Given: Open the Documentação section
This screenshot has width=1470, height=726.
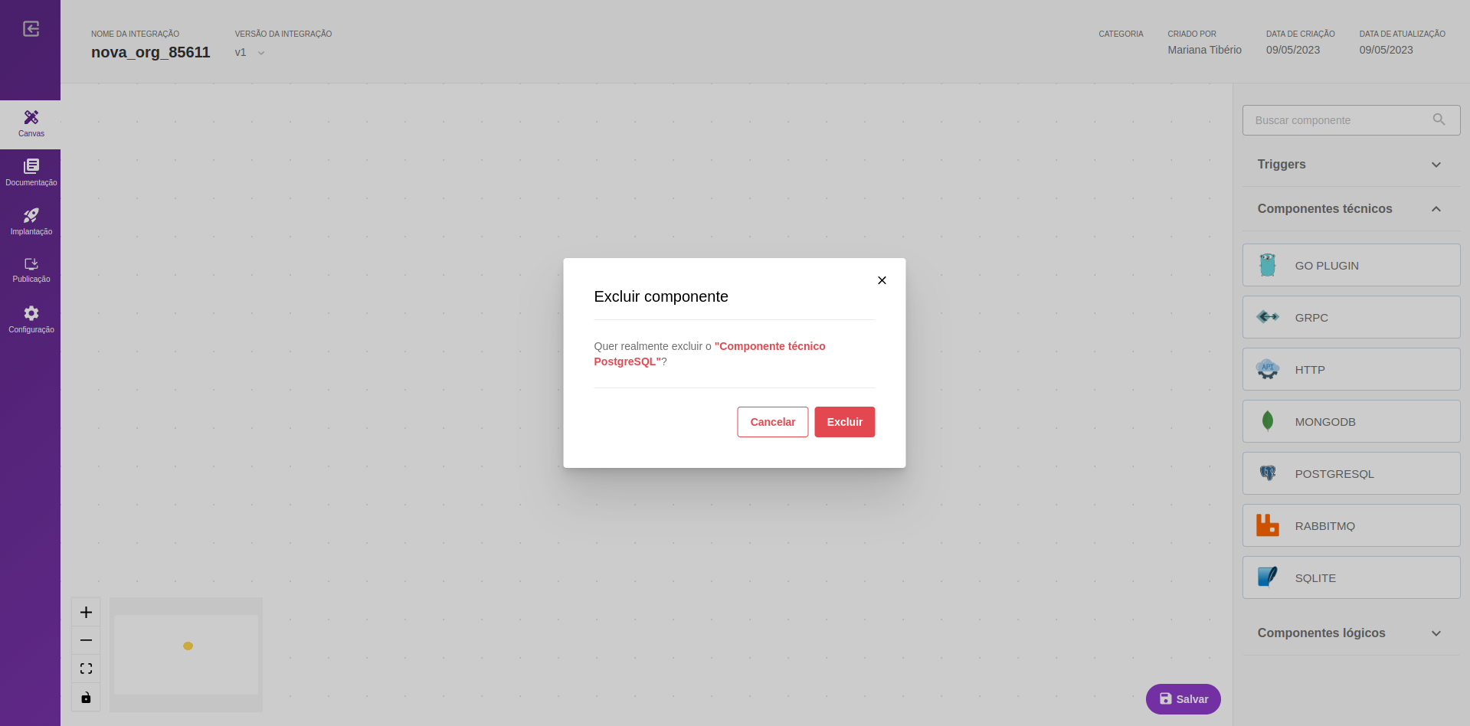Looking at the screenshot, I should click(x=31, y=172).
